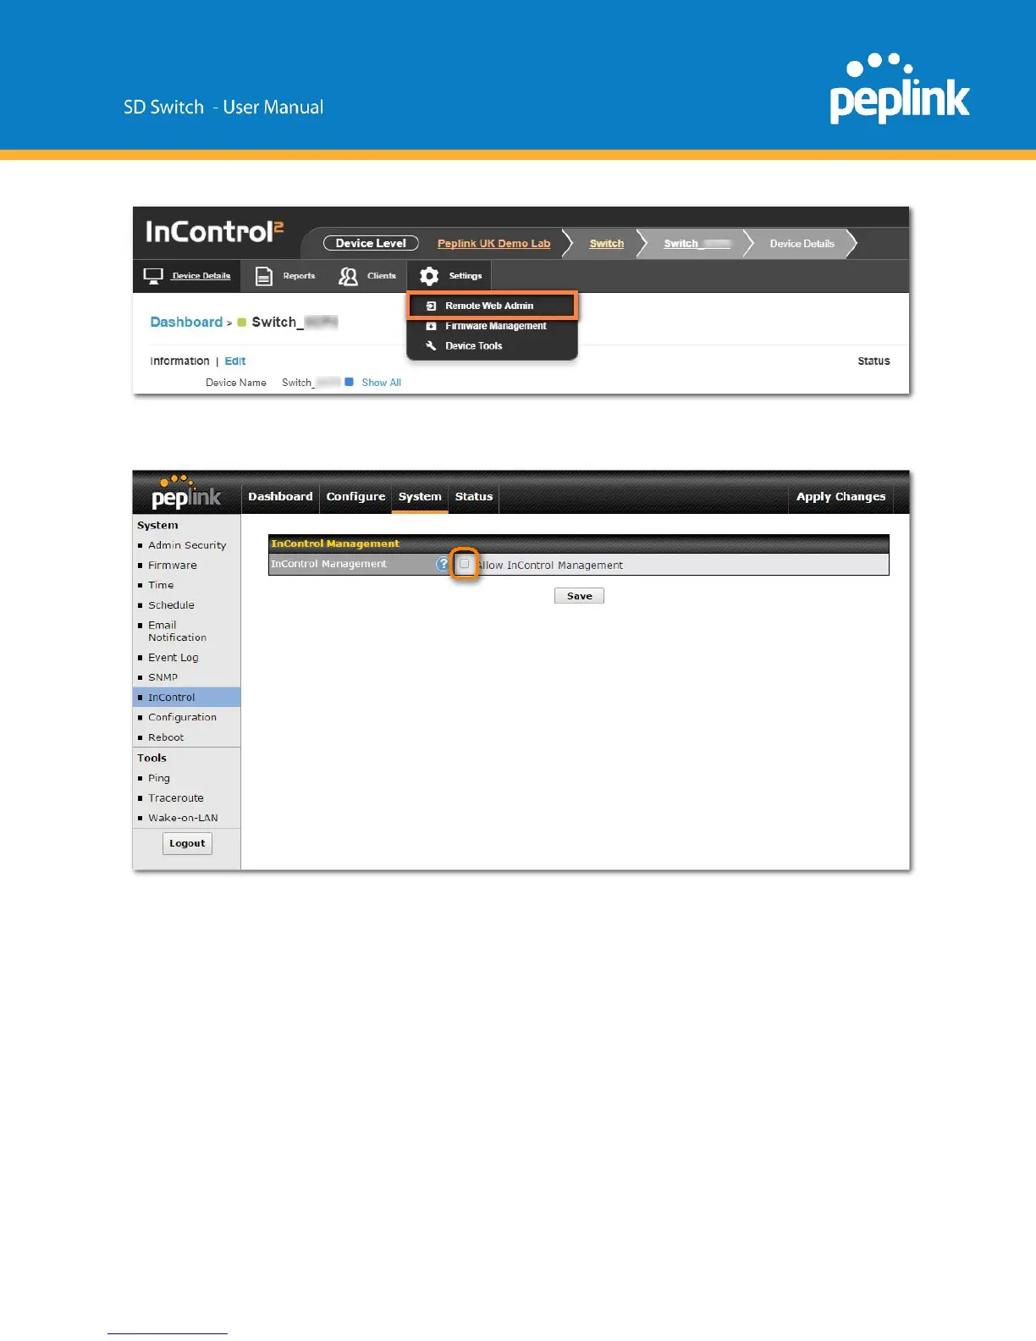Select InControl in System sidebar
The height and width of the screenshot is (1341, 1036).
click(186, 698)
